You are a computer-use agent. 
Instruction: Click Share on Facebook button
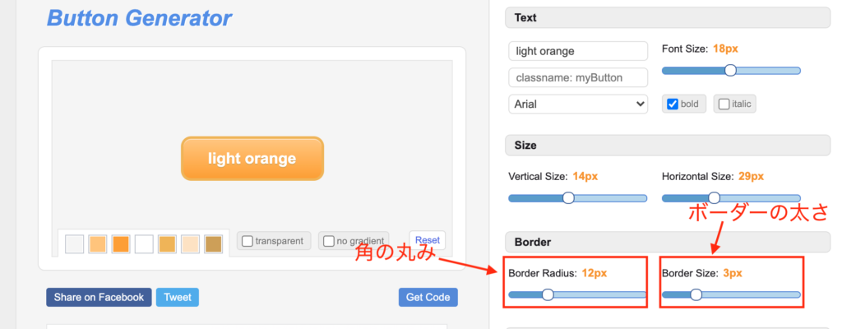[x=99, y=297]
